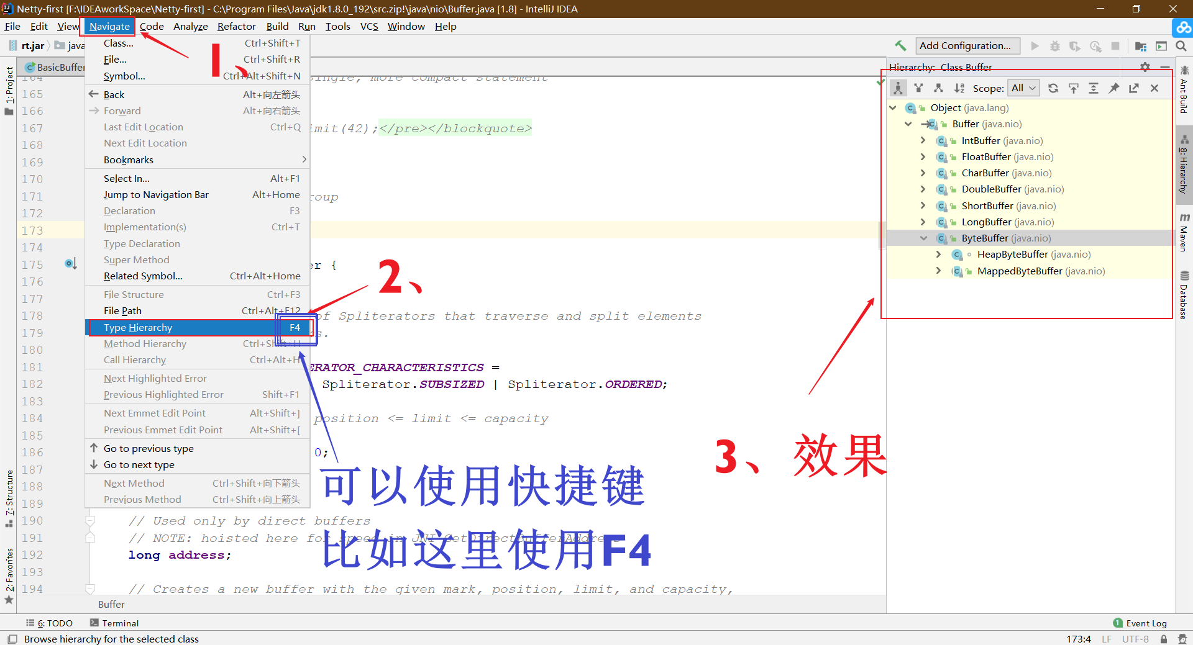
Task: Open Hierarchy panel settings gear
Action: point(1145,66)
